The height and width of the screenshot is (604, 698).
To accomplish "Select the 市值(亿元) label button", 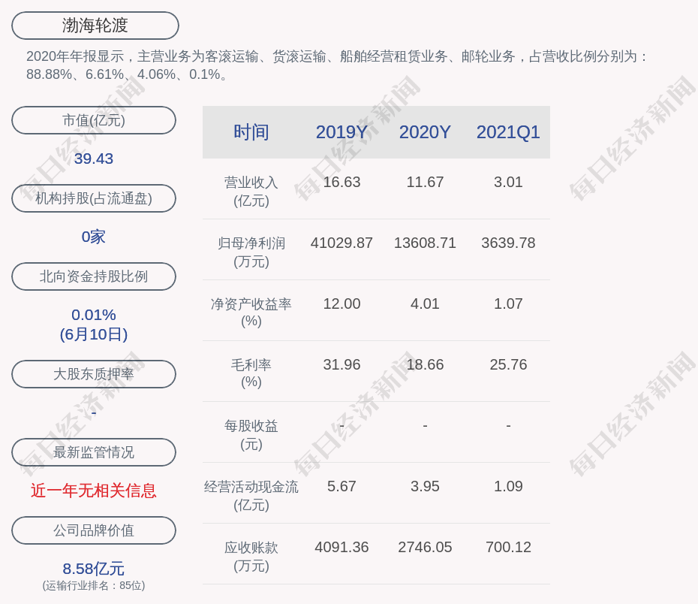I will tap(94, 120).
